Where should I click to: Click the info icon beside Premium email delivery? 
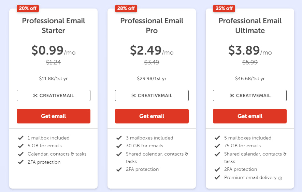point(280,178)
